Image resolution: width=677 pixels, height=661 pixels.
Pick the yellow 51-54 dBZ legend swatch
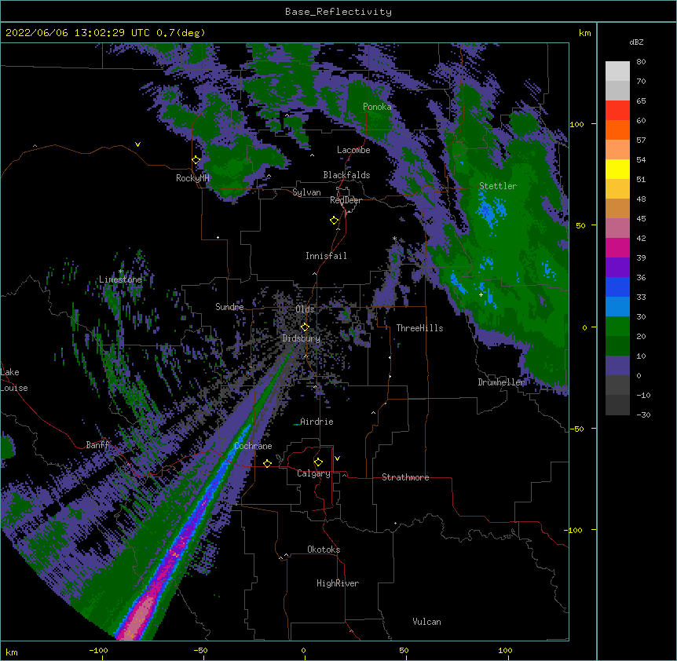[x=617, y=169]
